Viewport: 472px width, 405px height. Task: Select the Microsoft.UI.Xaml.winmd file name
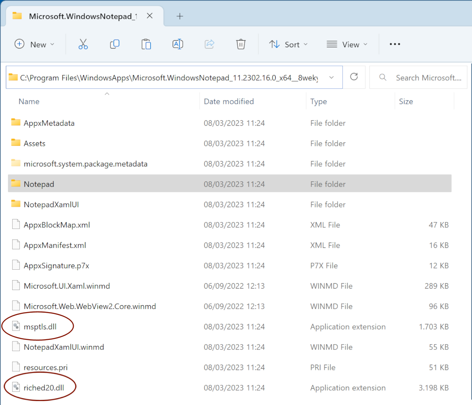[67, 286]
